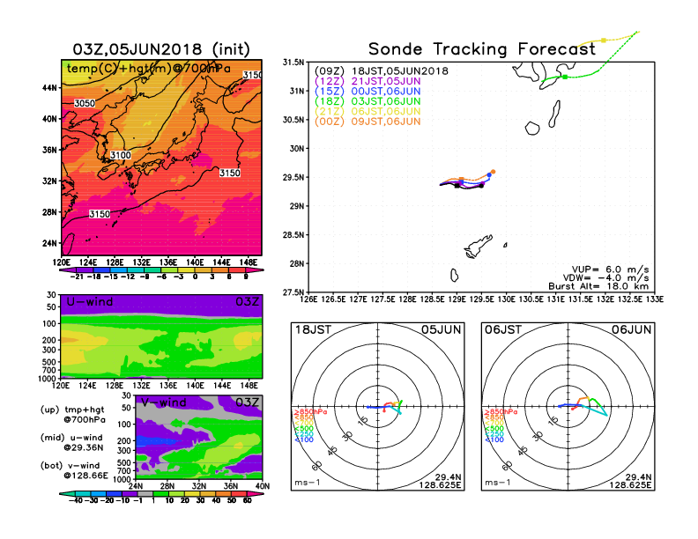Click the green '(18Z) 03JST,06JUN' legend entry
The image size is (698, 539).
tap(368, 101)
